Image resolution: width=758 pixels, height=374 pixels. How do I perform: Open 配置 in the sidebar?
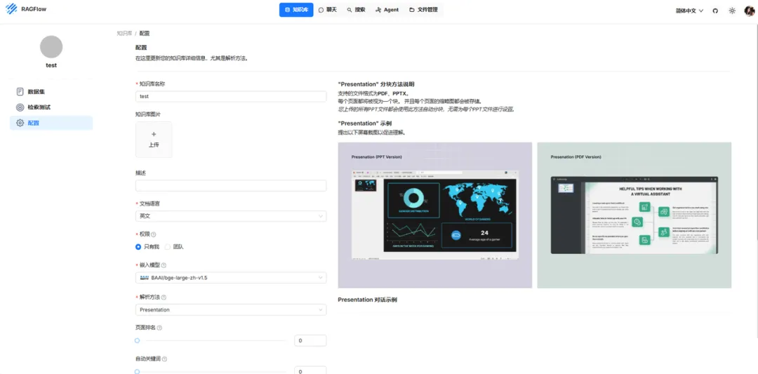point(51,123)
